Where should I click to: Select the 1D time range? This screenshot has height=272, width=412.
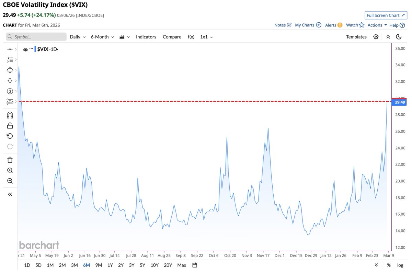tap(27, 265)
